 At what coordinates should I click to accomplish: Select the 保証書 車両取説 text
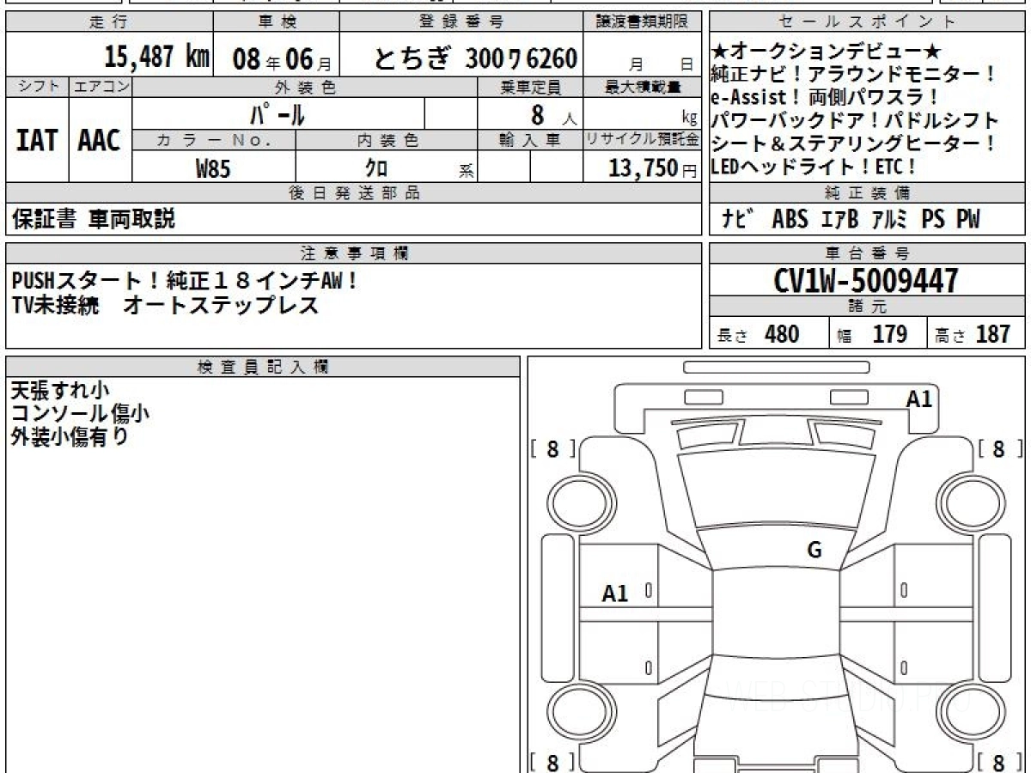click(x=94, y=220)
